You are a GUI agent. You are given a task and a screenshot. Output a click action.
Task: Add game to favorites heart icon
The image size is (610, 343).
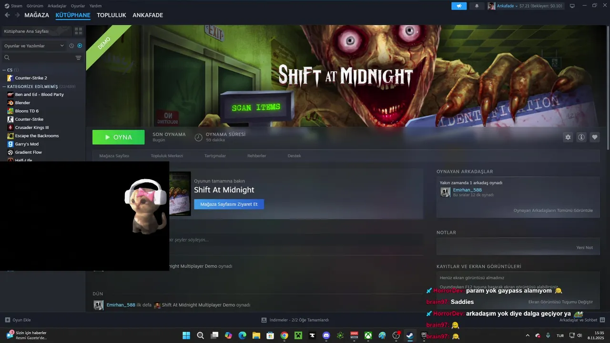point(595,137)
